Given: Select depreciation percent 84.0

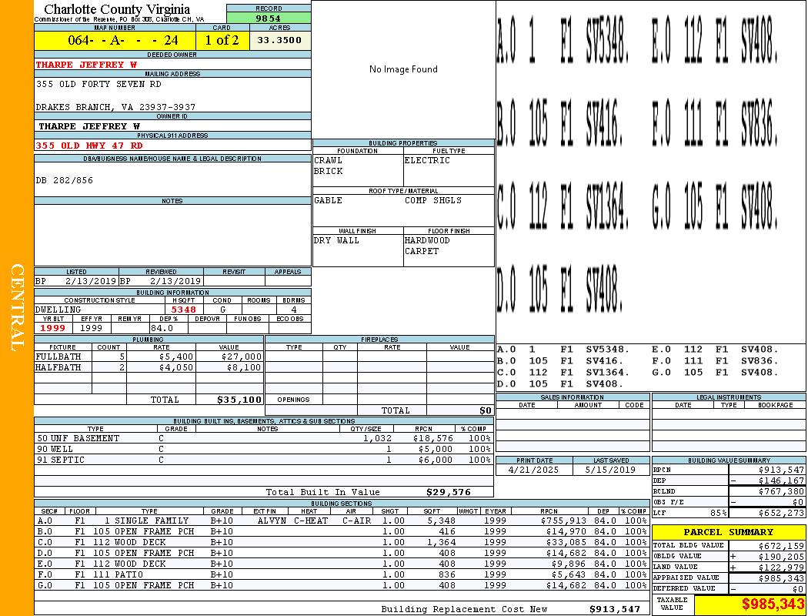Looking at the screenshot, I should pos(162,328).
